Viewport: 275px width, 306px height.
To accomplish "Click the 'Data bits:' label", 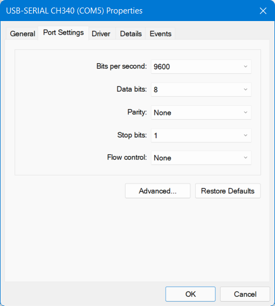I will point(132,89).
